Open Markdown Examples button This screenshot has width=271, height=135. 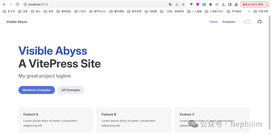point(37,90)
